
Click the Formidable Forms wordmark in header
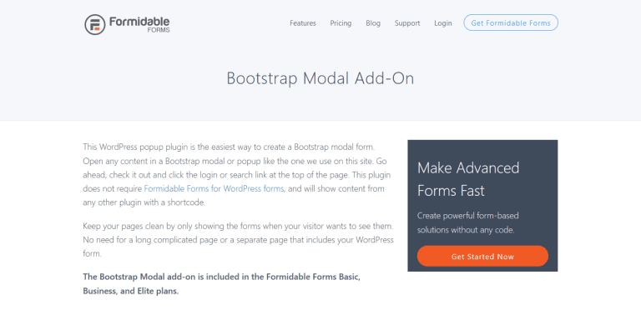click(139, 22)
